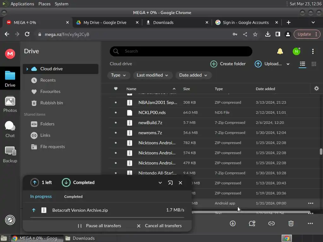
Task: Open the Date added filter dropdown
Action: tap(193, 75)
